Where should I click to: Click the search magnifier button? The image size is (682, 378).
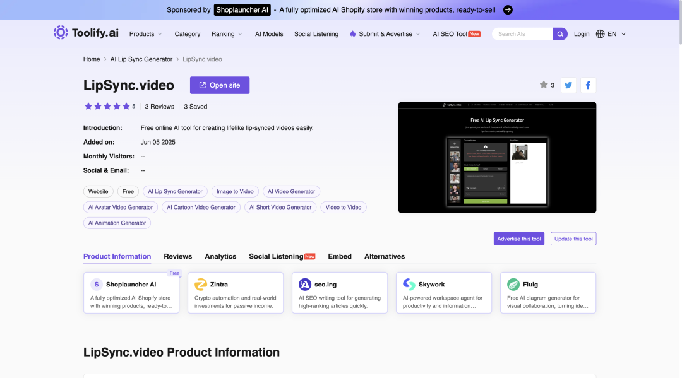pos(559,34)
